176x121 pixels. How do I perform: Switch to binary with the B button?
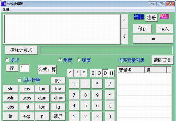93,73
